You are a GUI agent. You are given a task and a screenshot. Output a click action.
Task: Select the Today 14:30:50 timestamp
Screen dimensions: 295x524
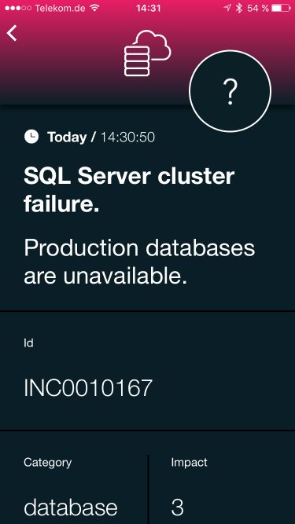[x=101, y=137]
